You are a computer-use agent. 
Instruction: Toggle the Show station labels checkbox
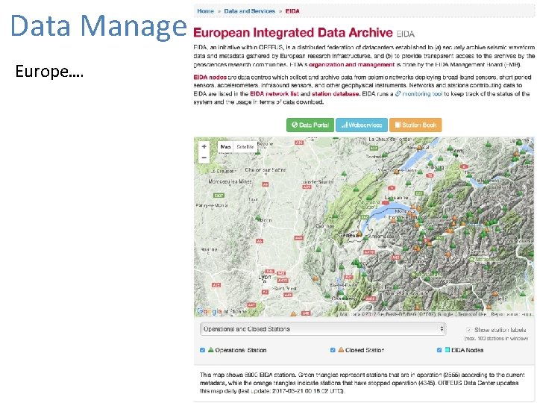468,330
